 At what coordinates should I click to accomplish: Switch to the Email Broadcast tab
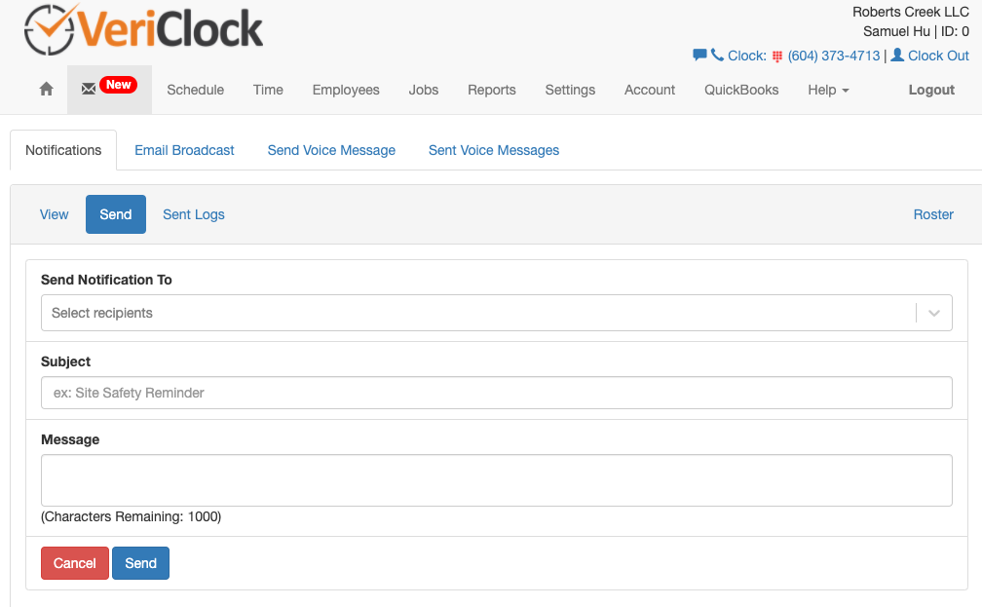184,150
